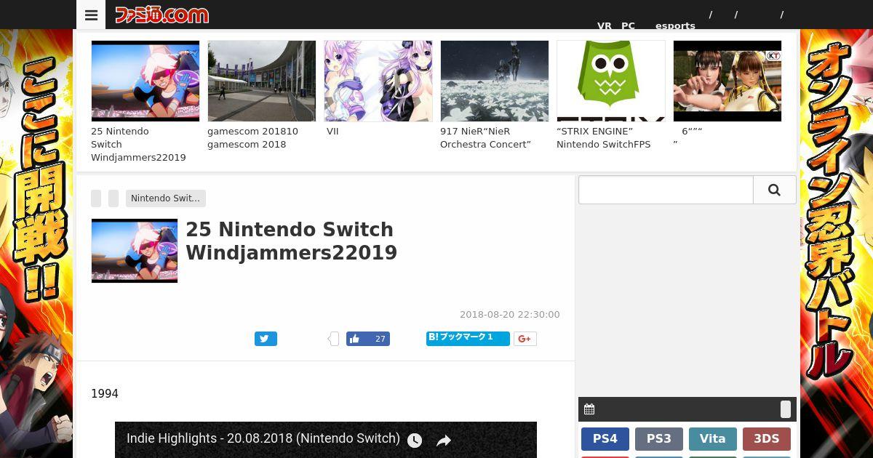
Task: Like the article with thumbs-up button
Action: pos(367,339)
